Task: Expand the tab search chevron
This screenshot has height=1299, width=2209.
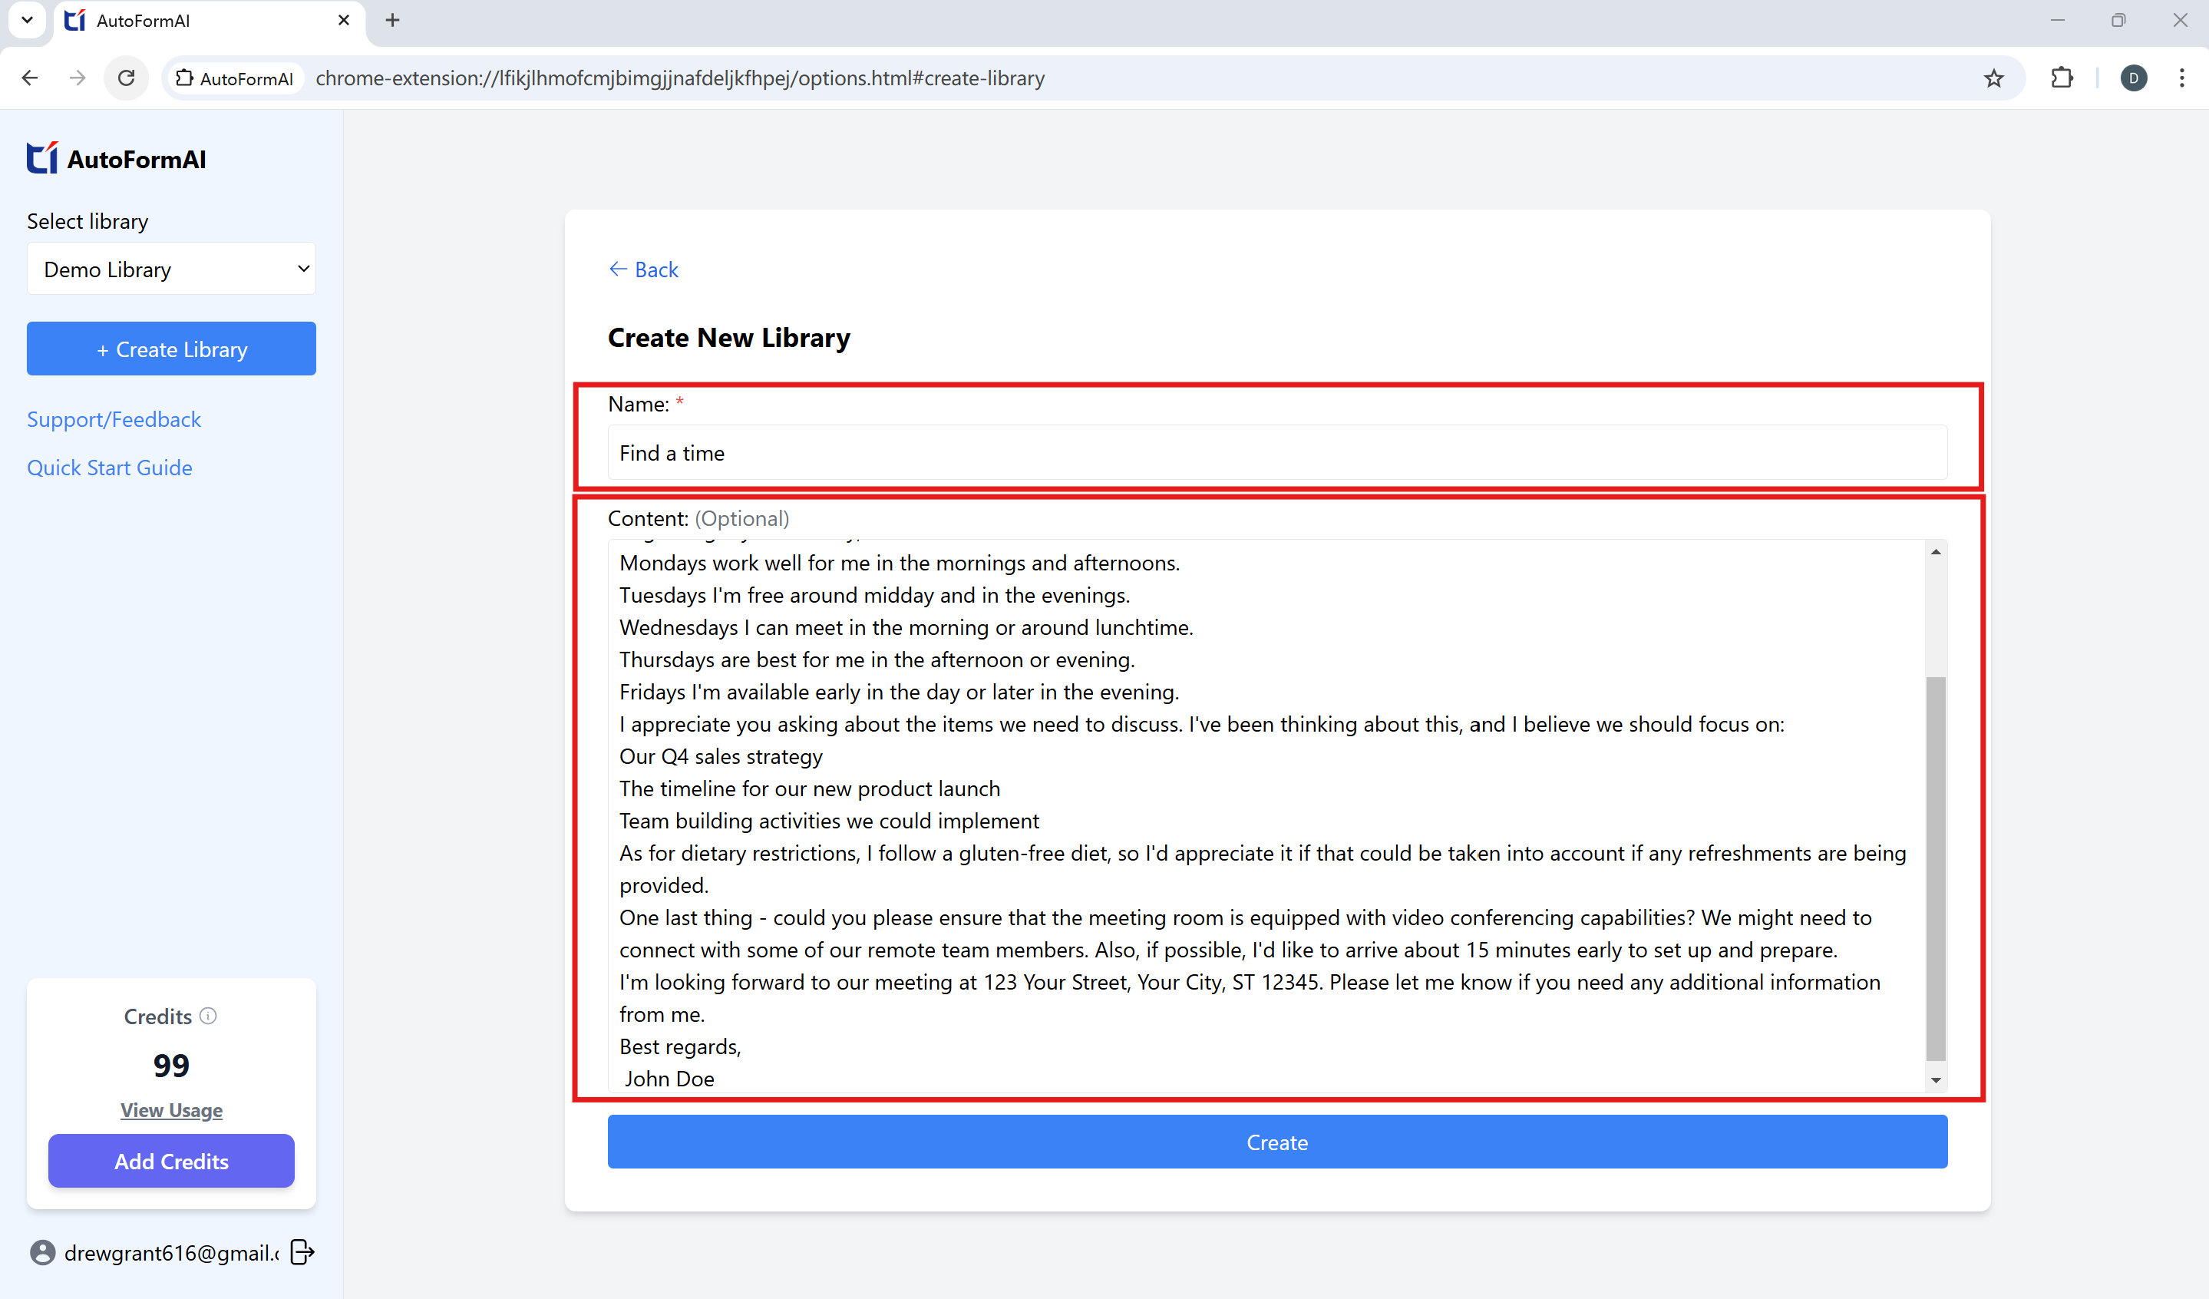Action: click(x=26, y=19)
